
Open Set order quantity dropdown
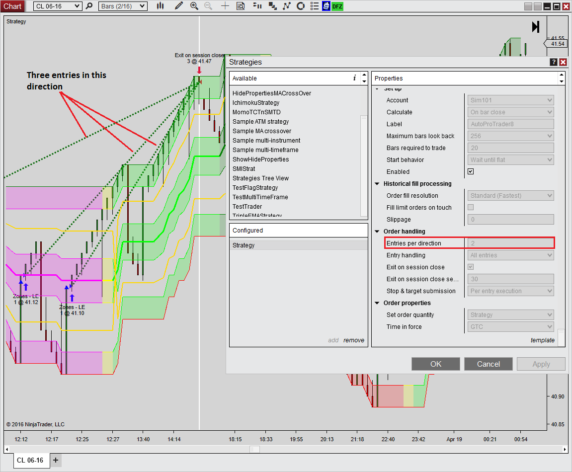click(x=510, y=315)
